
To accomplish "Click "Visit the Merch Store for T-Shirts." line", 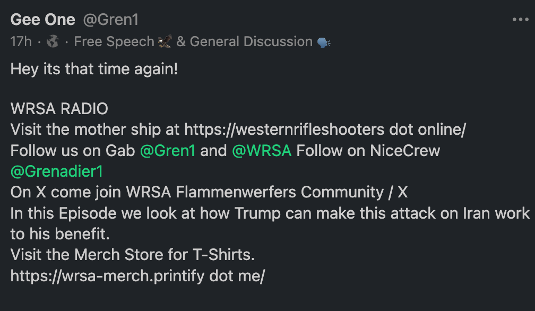I will (133, 255).
